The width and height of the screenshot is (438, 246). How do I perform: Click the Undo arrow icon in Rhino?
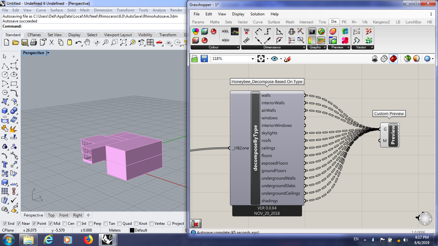point(79,42)
